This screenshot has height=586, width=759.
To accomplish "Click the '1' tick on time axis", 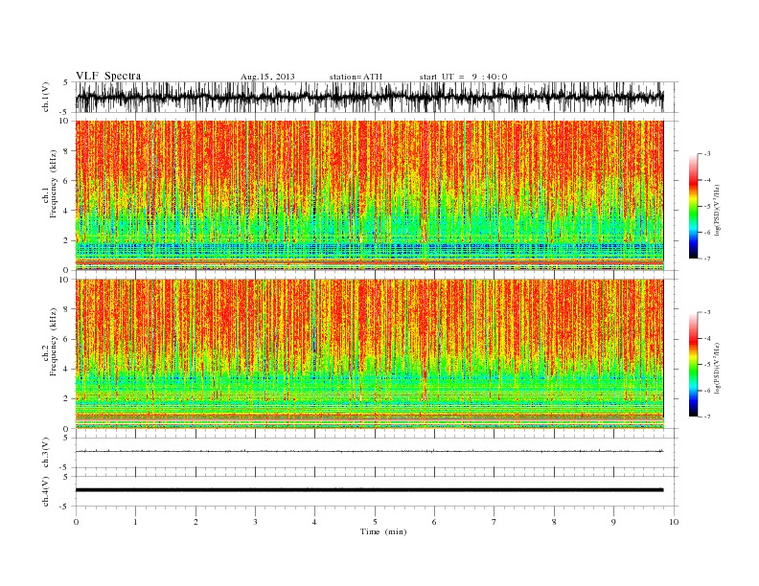I will point(135,522).
